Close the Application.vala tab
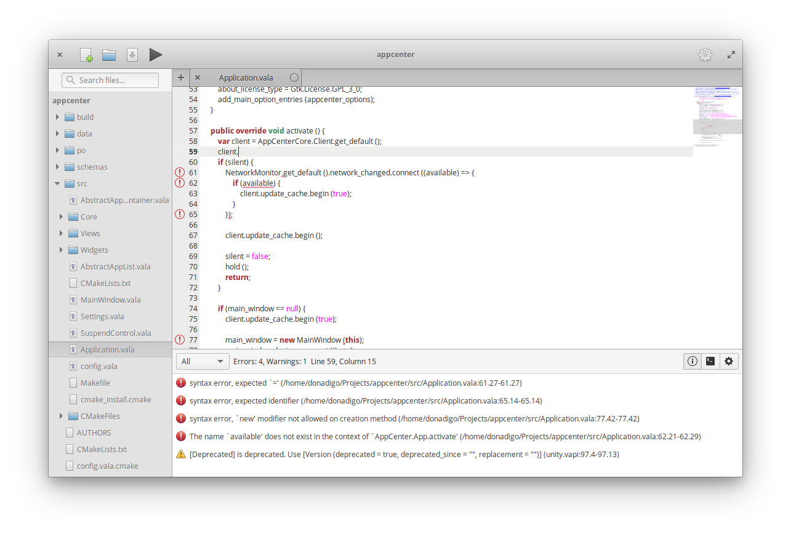The width and height of the screenshot is (791, 534). 198,78
